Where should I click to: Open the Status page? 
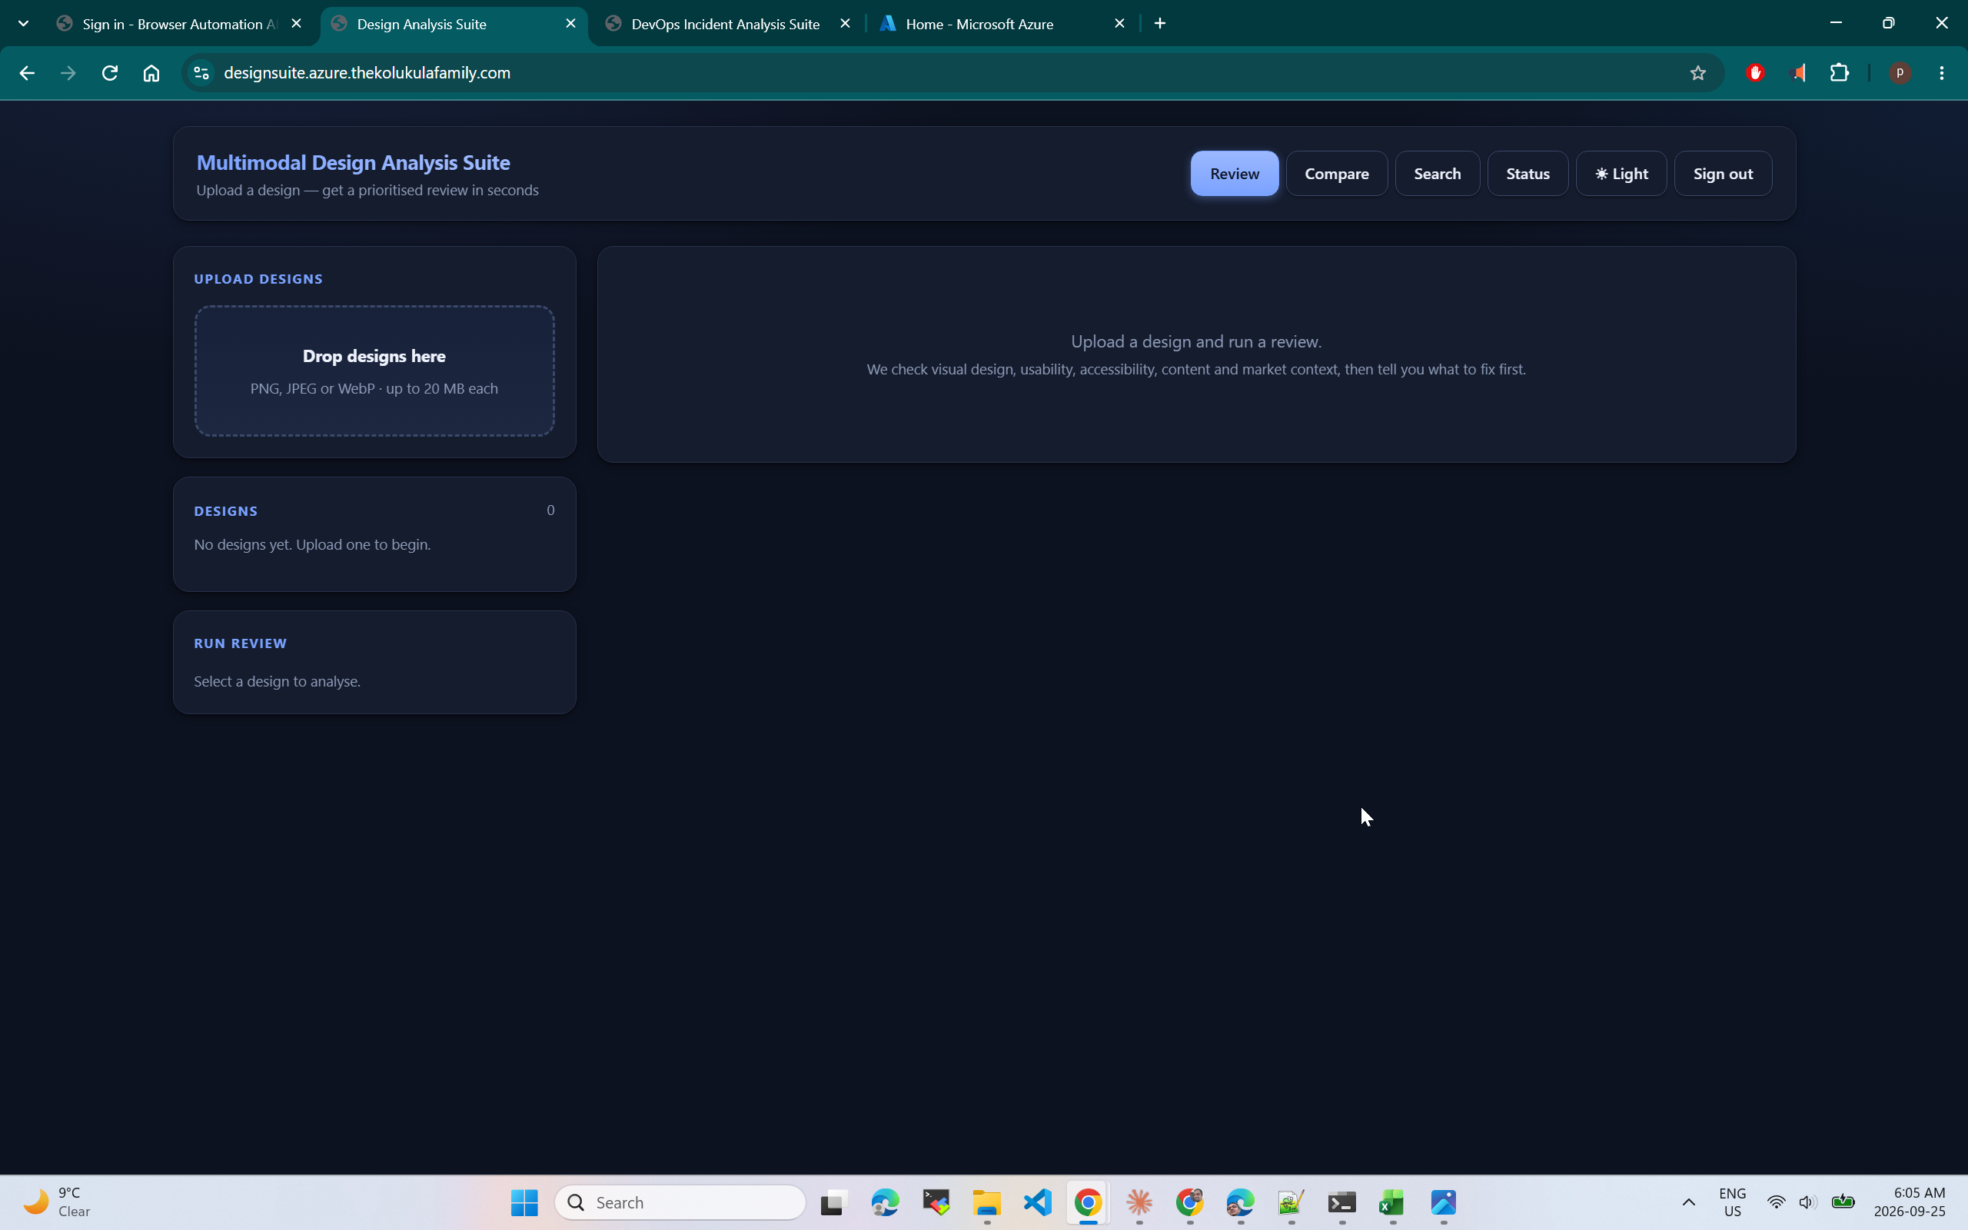tap(1528, 173)
